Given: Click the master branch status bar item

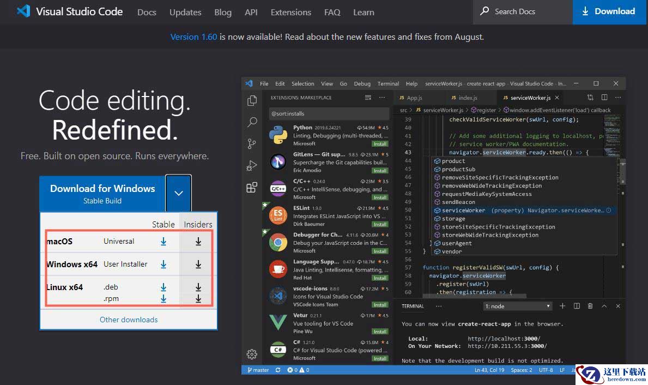Looking at the screenshot, I should (258, 370).
